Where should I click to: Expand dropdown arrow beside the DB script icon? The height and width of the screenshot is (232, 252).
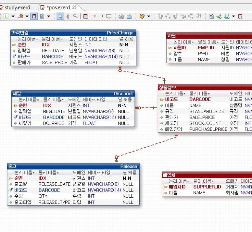234,16
